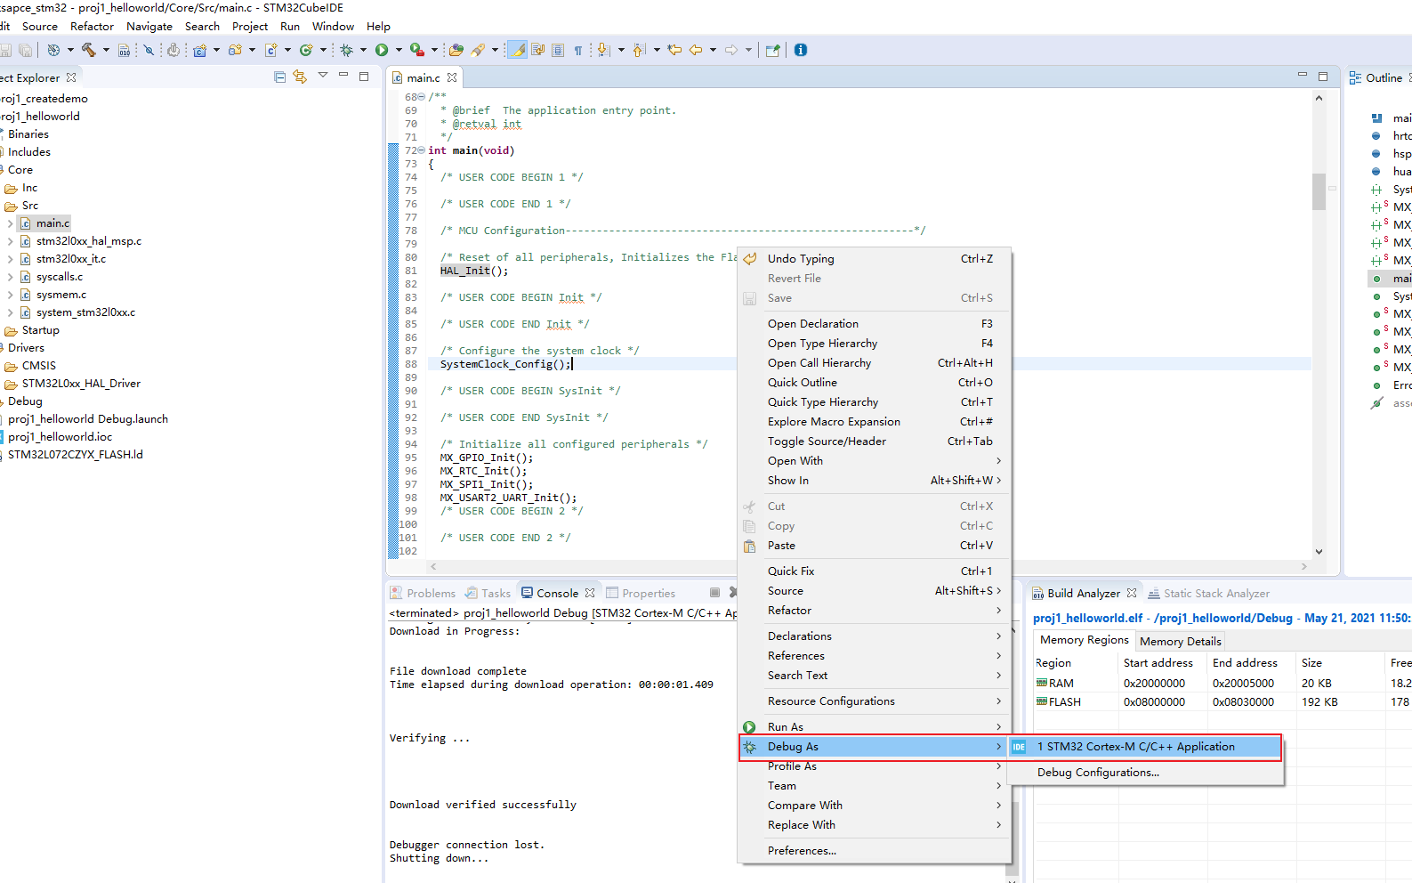This screenshot has height=883, width=1412.
Task: Click the new source file toolbar icon
Action: [x=271, y=50]
